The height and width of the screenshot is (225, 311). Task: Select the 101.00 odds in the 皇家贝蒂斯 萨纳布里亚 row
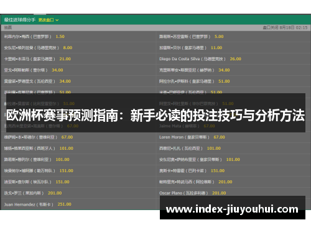[x=233, y=160]
